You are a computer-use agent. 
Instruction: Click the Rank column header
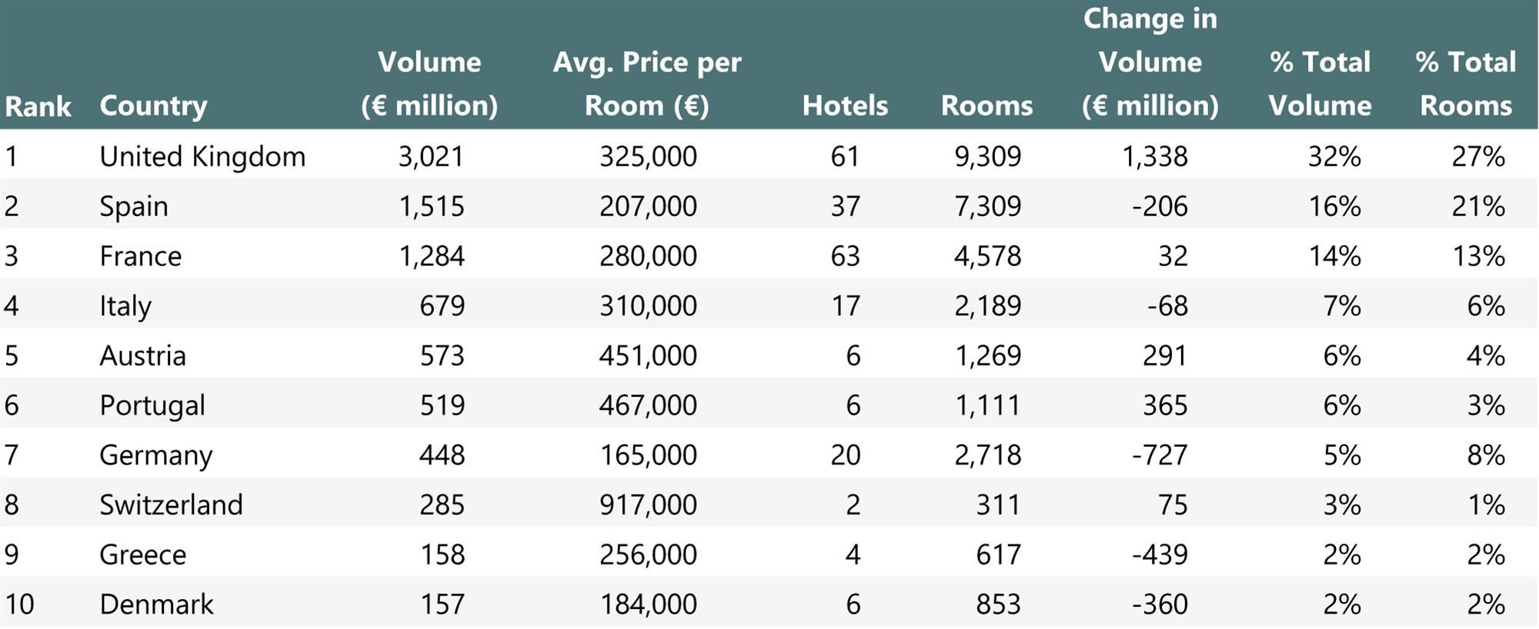(38, 106)
